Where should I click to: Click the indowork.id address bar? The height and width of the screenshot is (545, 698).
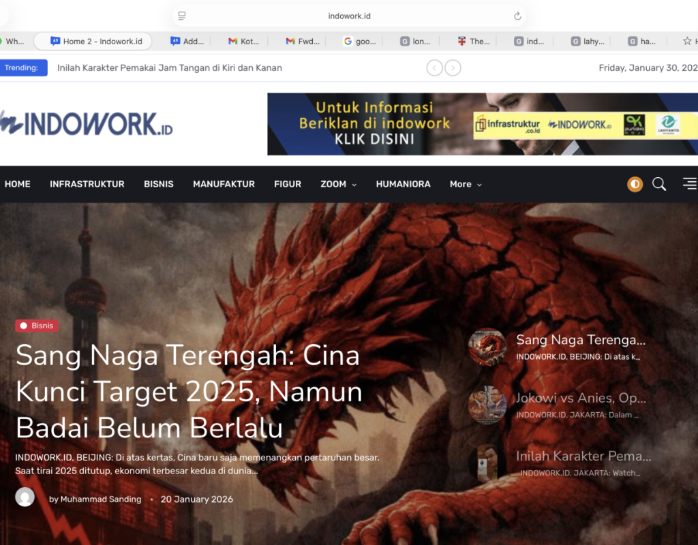[x=349, y=16]
